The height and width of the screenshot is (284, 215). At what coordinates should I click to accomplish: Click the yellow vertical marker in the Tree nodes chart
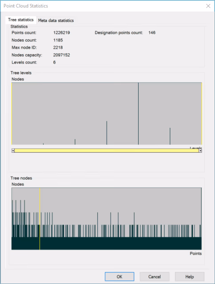pos(40,219)
